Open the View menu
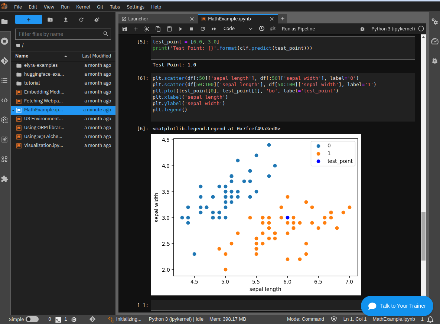Viewport: 440px width, 324px height. click(49, 7)
